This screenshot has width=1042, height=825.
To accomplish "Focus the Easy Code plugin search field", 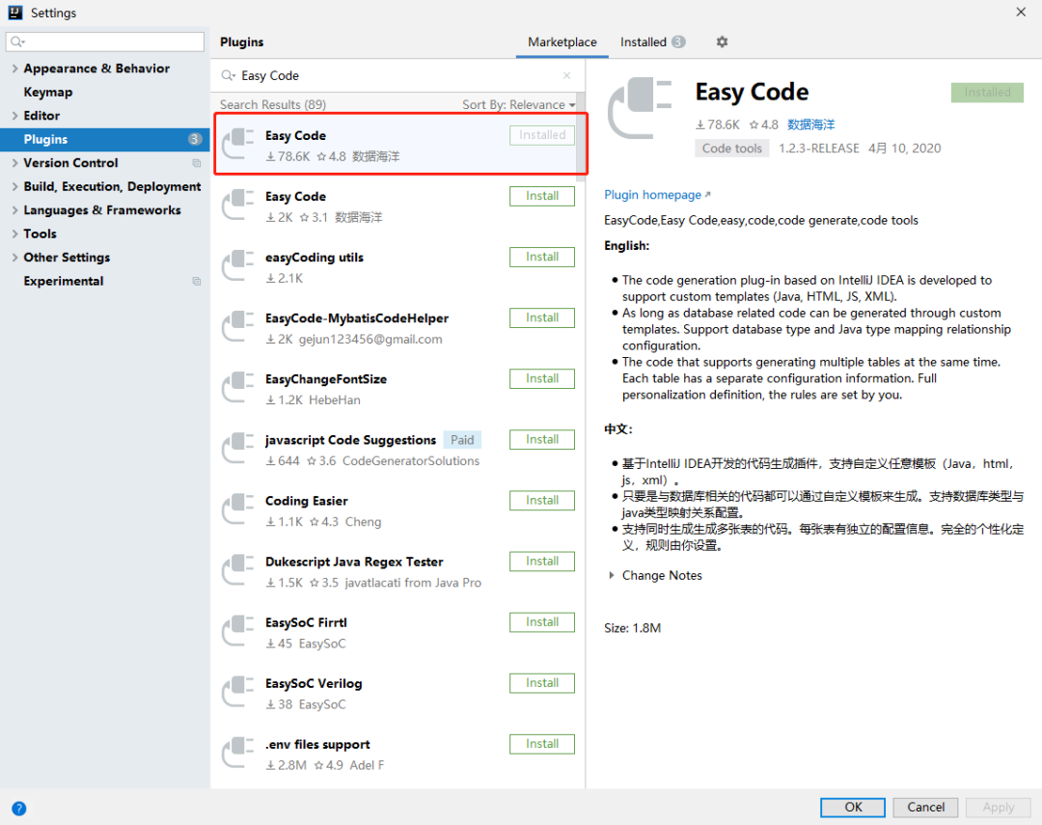I will click(x=398, y=76).
